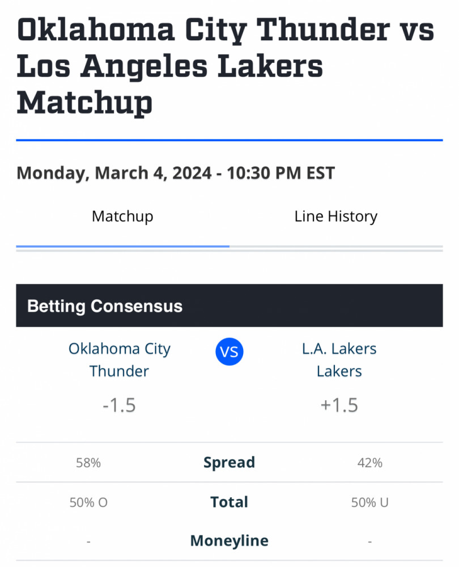The image size is (459, 567).
Task: Select the Spread row label
Action: (229, 462)
